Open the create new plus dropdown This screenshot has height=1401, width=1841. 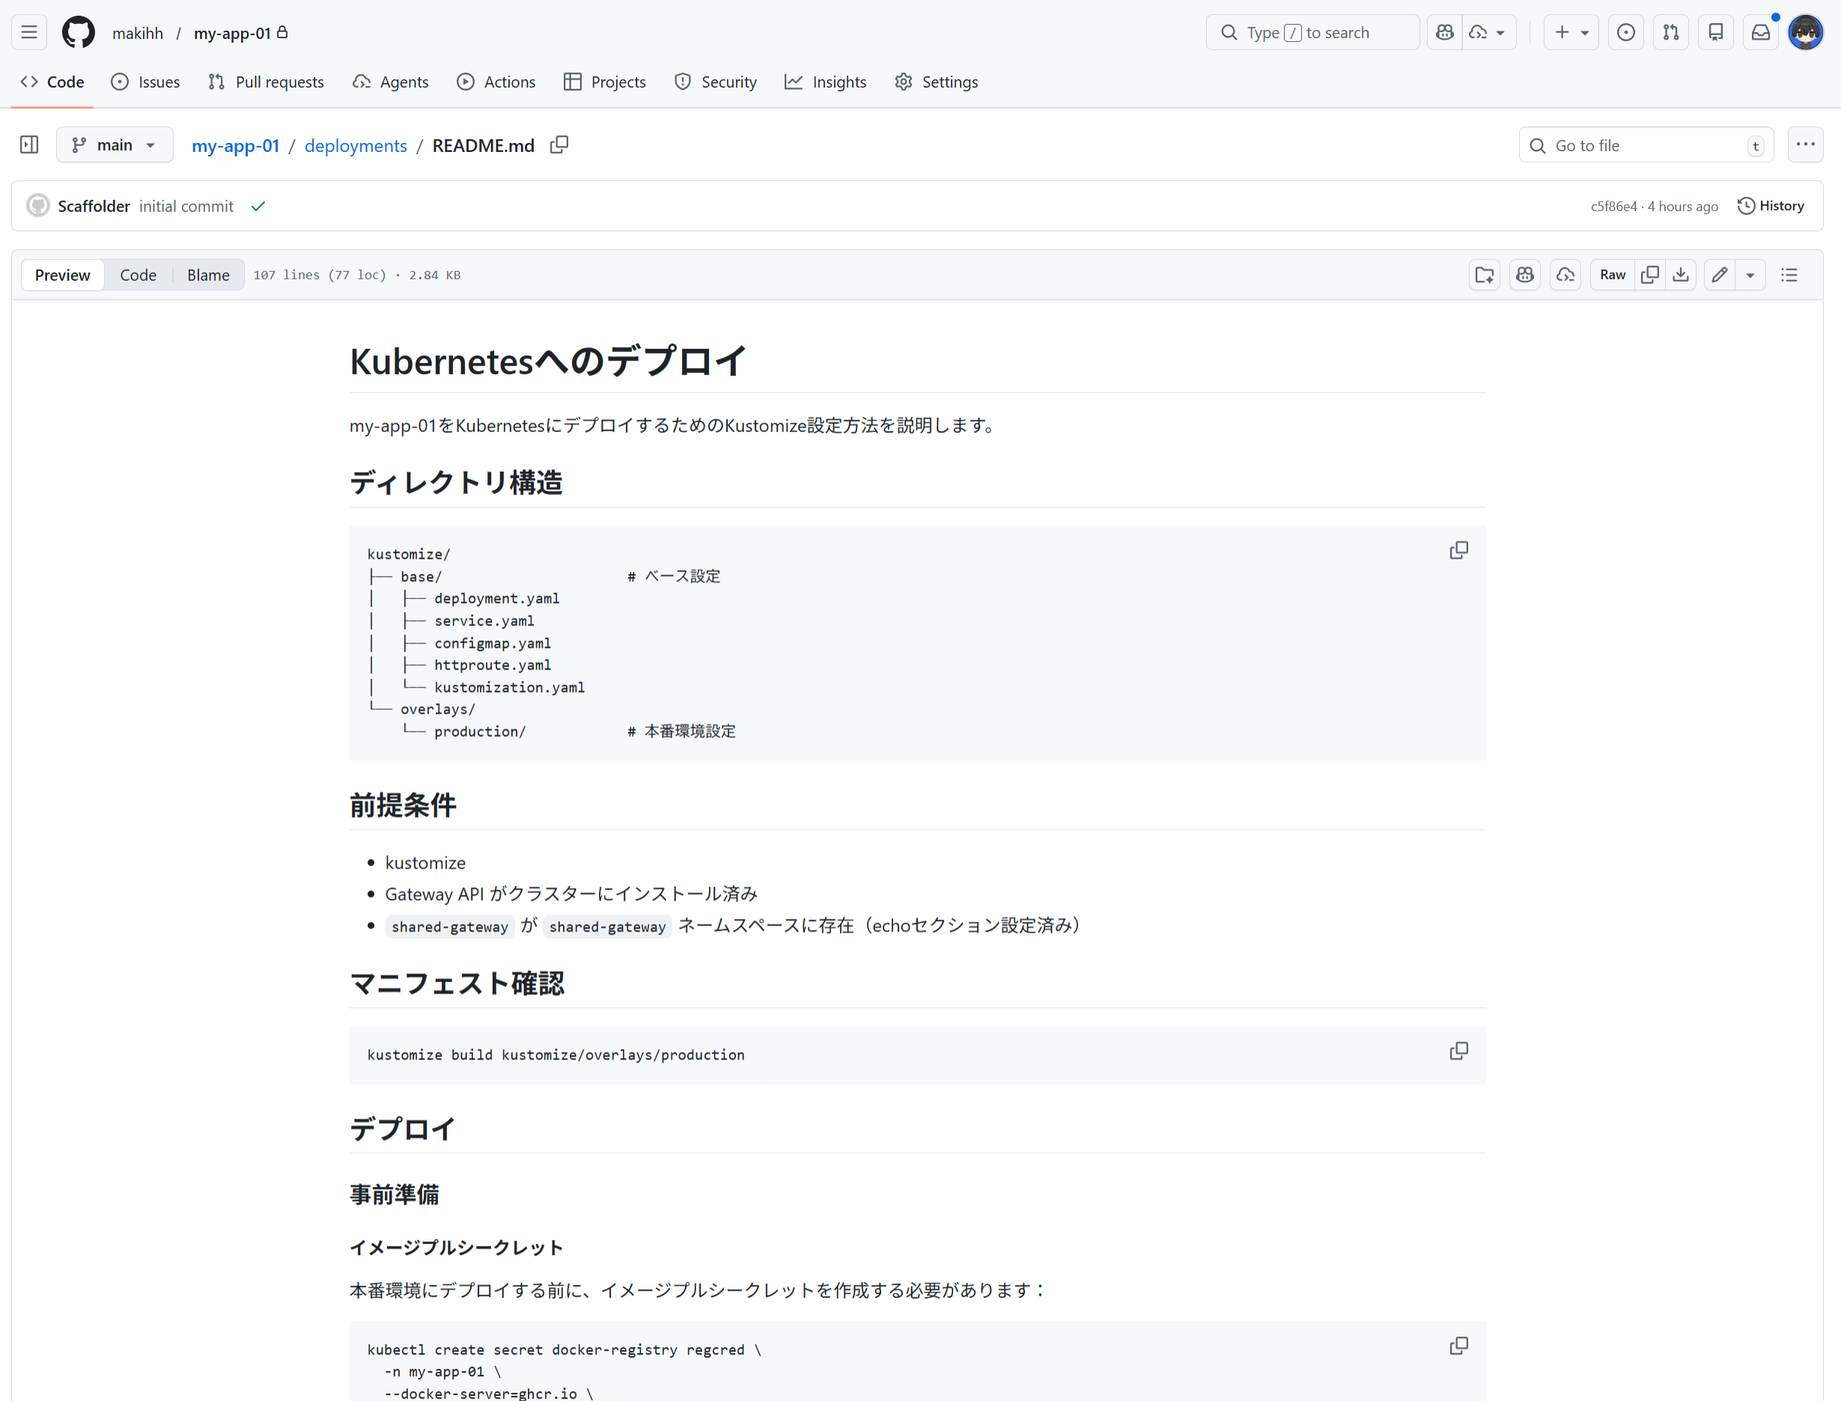point(1570,32)
